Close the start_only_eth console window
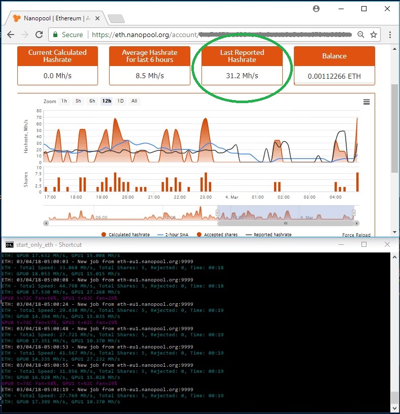 click(x=387, y=244)
